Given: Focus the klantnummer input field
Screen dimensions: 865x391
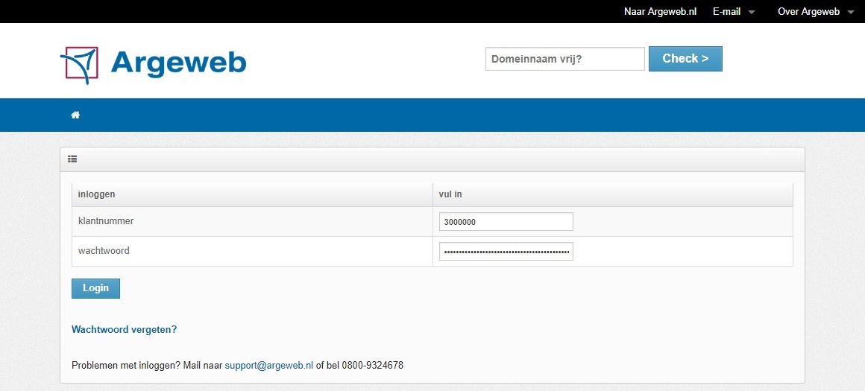Looking at the screenshot, I should pyautogui.click(x=506, y=222).
